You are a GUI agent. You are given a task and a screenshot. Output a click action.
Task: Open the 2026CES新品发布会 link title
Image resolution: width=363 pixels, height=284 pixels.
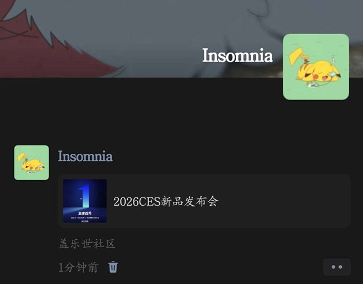166,201
